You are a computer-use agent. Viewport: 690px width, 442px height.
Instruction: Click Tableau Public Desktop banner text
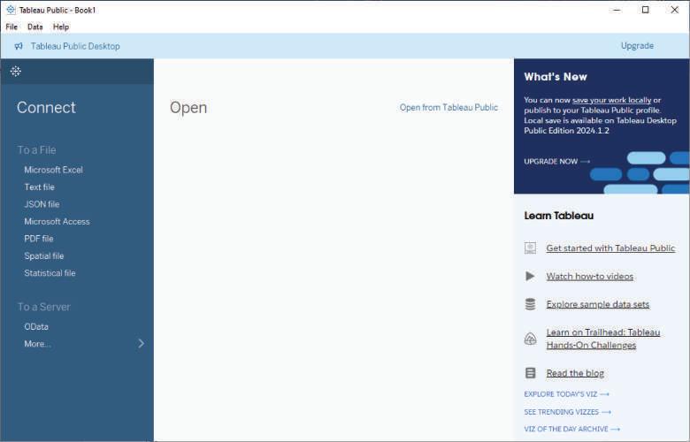click(x=75, y=46)
